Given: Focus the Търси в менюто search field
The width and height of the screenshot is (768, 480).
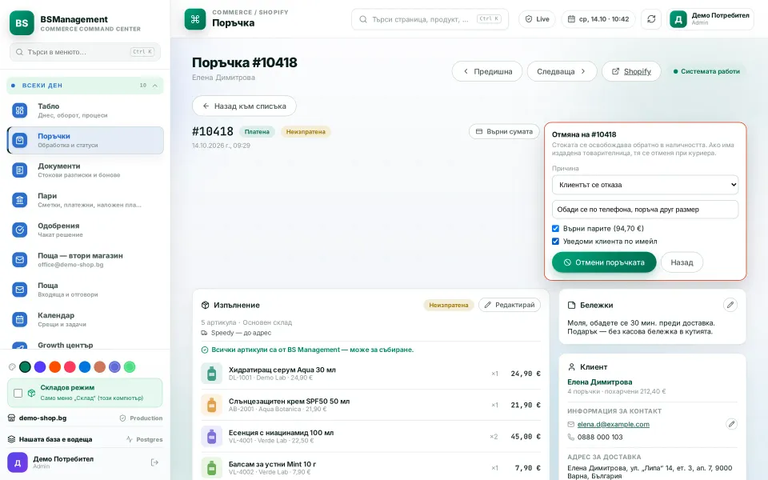Looking at the screenshot, I should pos(86,52).
